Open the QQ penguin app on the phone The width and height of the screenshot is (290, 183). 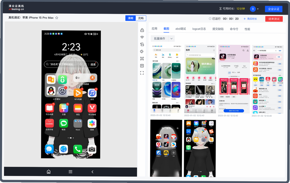point(51,91)
